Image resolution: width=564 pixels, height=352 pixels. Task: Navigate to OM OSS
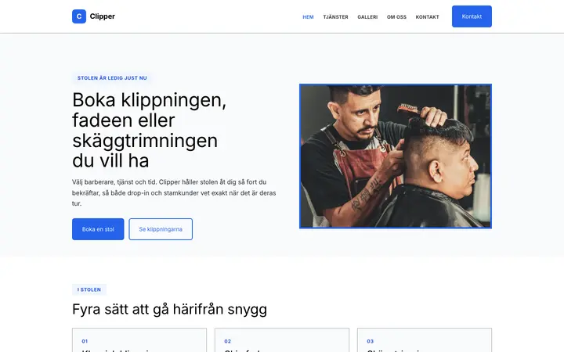396,17
